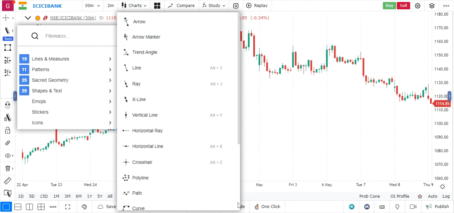Open the Discord icon link
This screenshot has height=213, width=454.
click(x=367, y=207)
